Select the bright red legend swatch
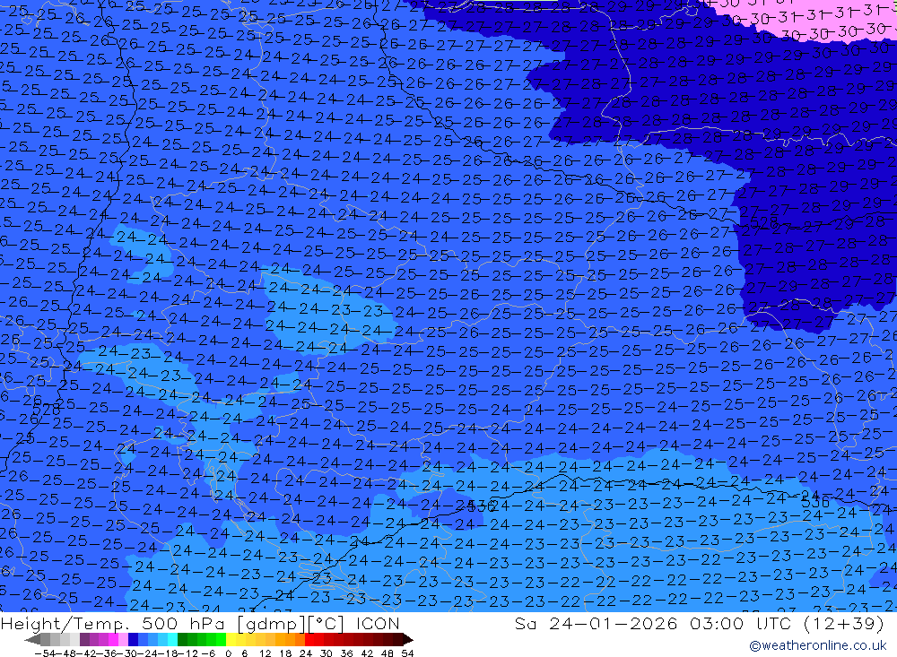The image size is (897, 657). point(309,639)
